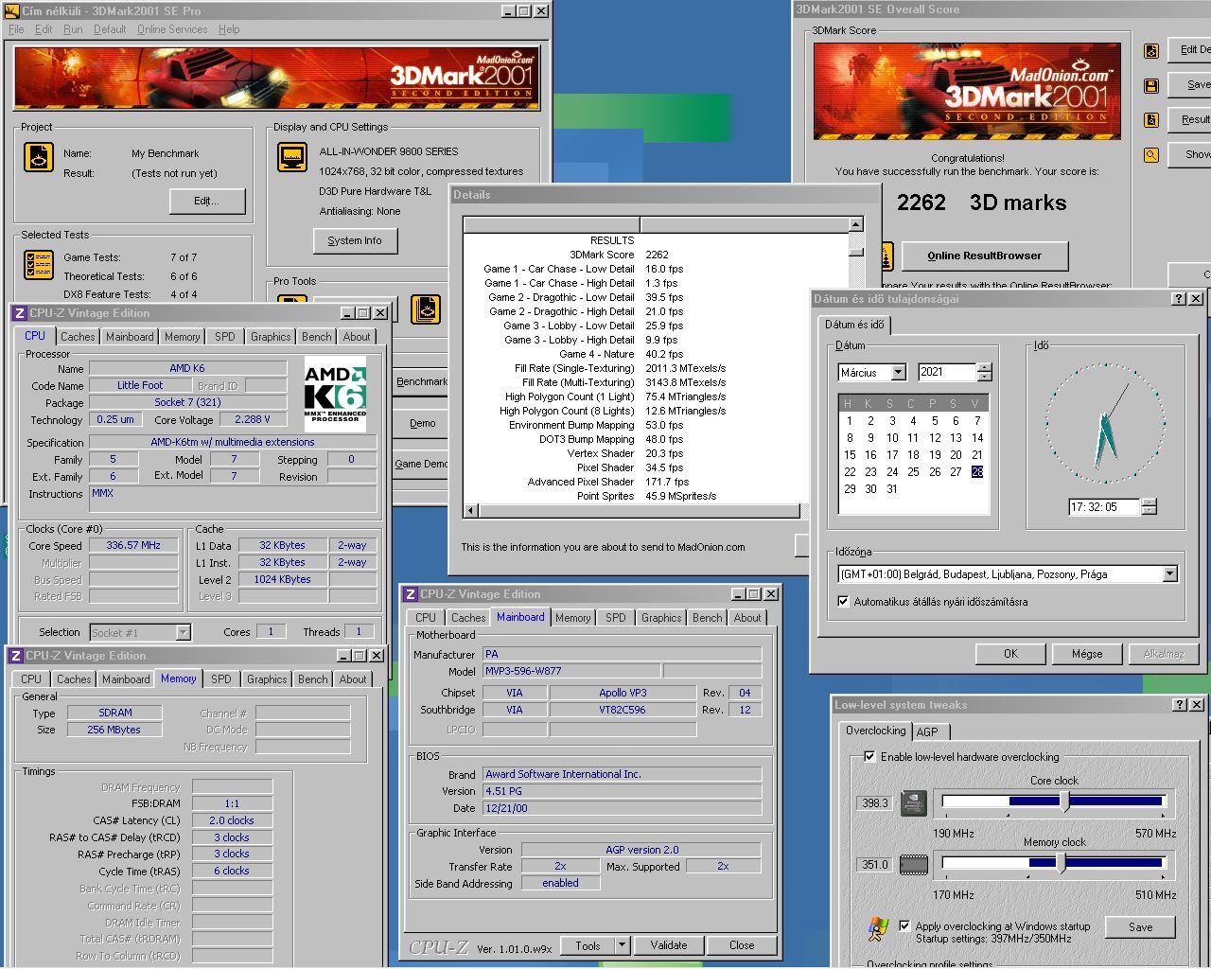Click the Result Browser document icon
The width and height of the screenshot is (1211, 969).
coord(1151,120)
